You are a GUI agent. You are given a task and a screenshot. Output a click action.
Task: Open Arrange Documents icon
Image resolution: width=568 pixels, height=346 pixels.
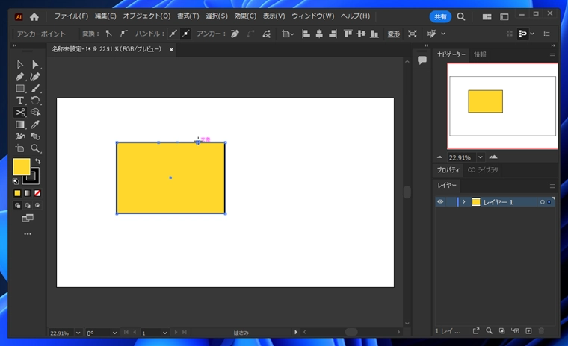click(487, 16)
